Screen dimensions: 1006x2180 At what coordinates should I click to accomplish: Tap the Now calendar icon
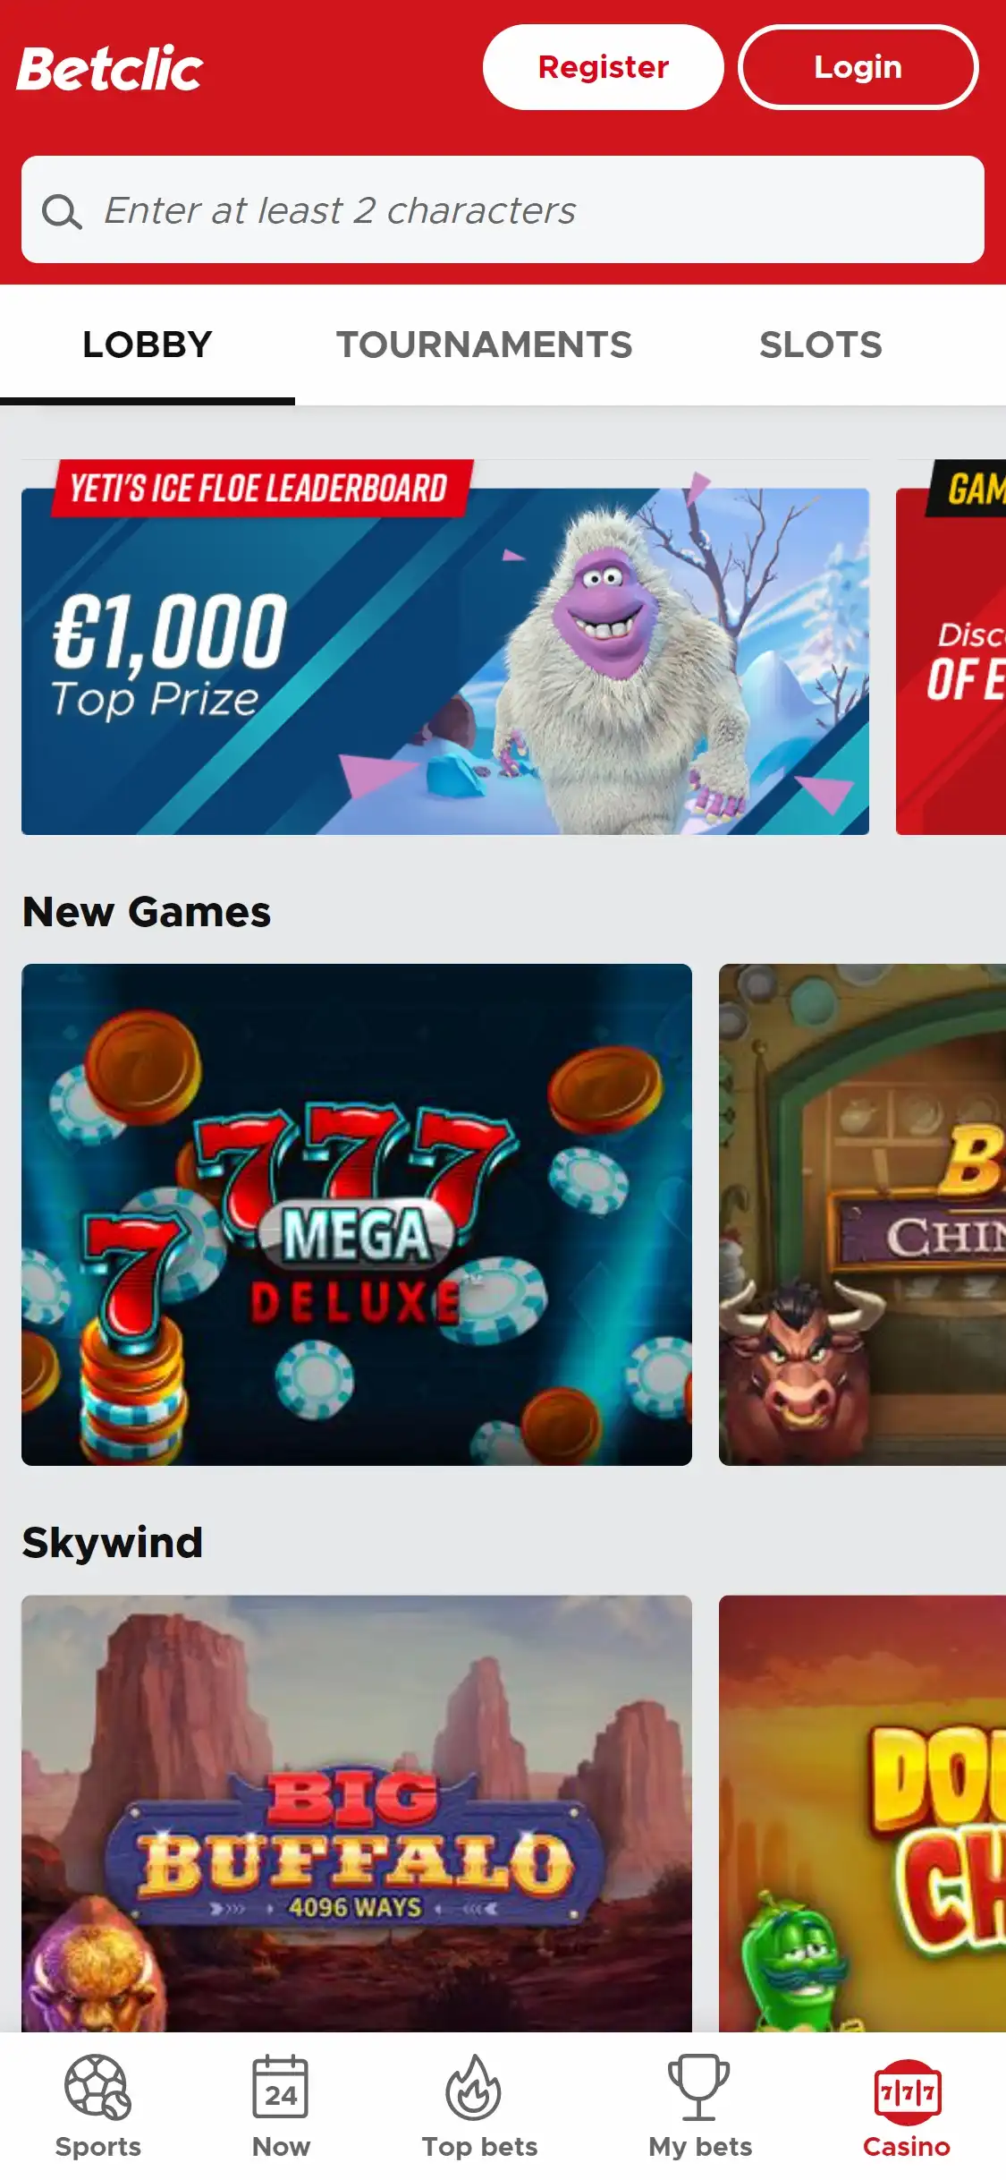click(281, 2087)
